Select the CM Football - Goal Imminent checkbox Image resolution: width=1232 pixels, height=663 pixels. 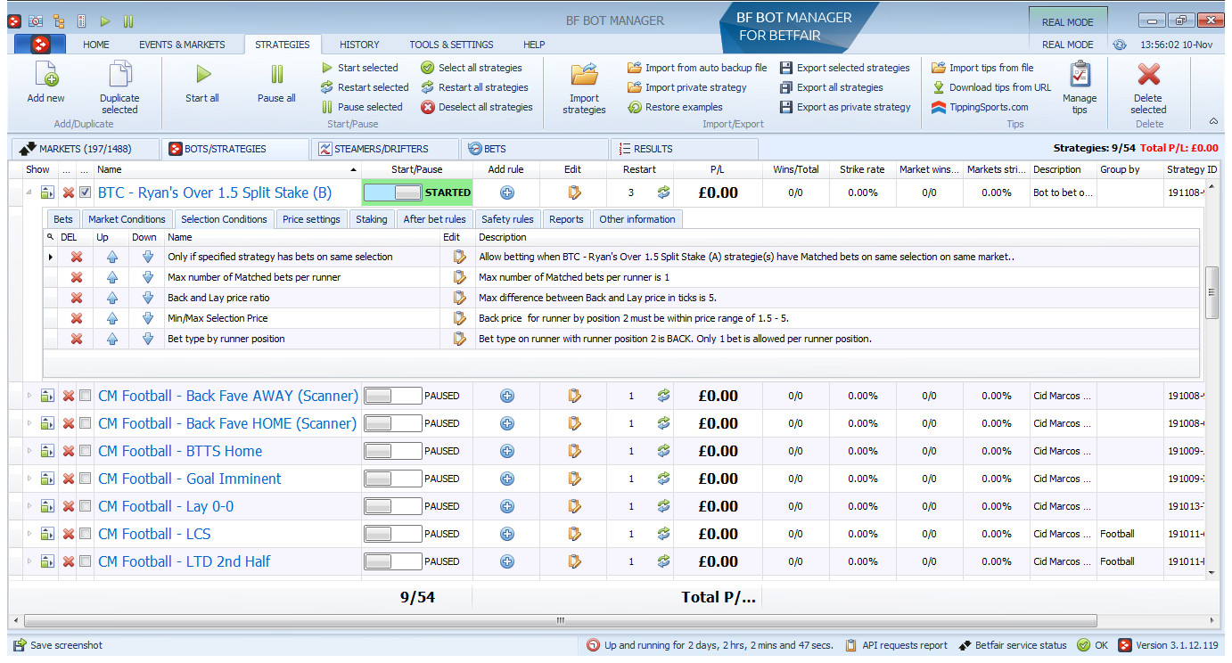click(x=85, y=479)
